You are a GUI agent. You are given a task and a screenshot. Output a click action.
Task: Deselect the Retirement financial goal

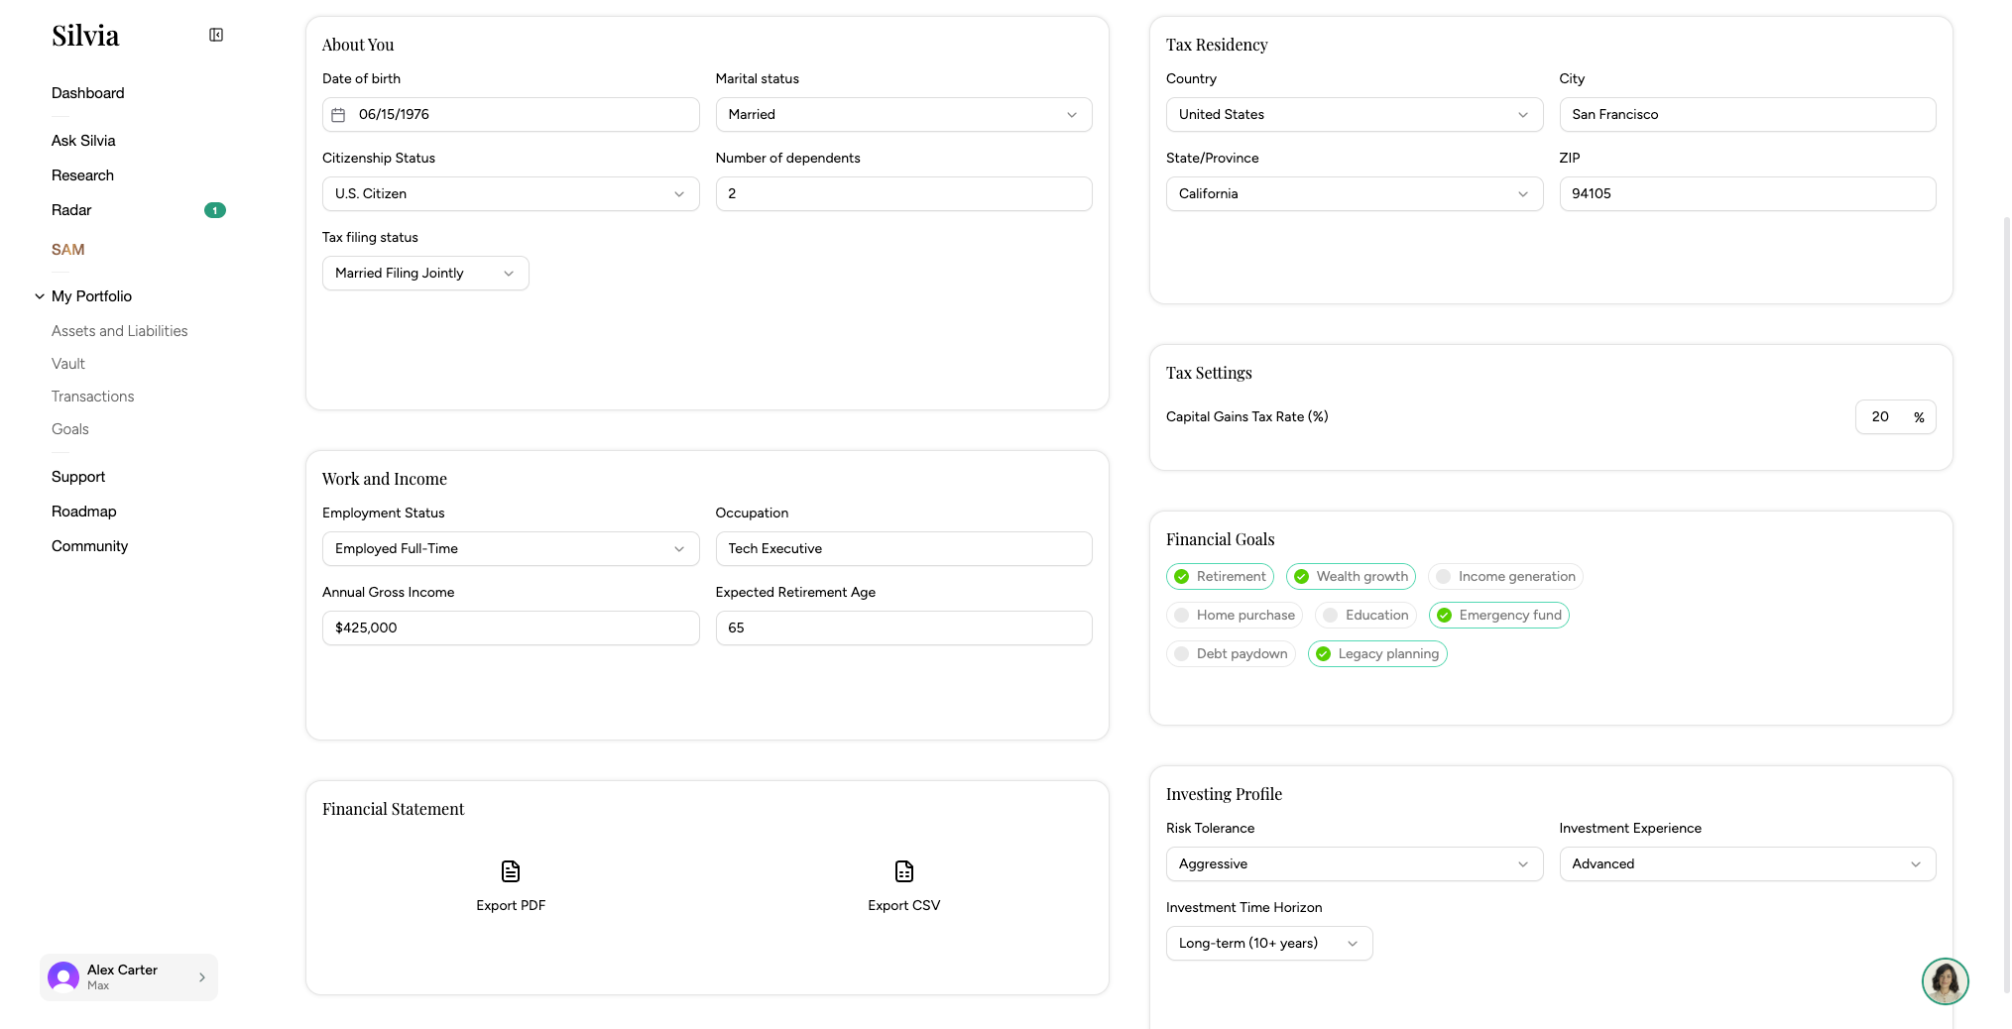tap(1221, 576)
